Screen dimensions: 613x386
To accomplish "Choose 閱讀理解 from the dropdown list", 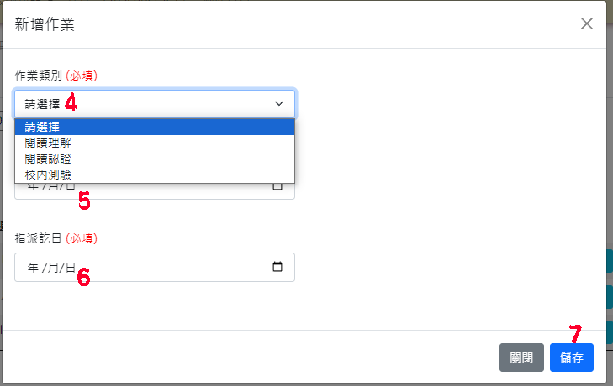I will (x=155, y=143).
